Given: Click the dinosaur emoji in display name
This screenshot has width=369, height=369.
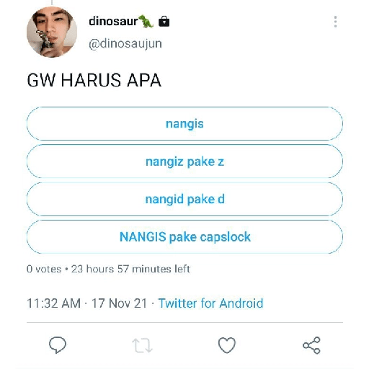Looking at the screenshot, I should 146,21.
